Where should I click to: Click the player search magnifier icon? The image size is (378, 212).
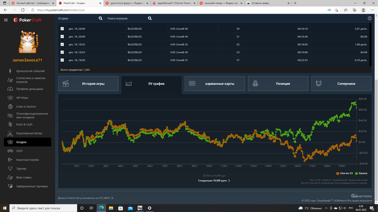[x=150, y=18]
